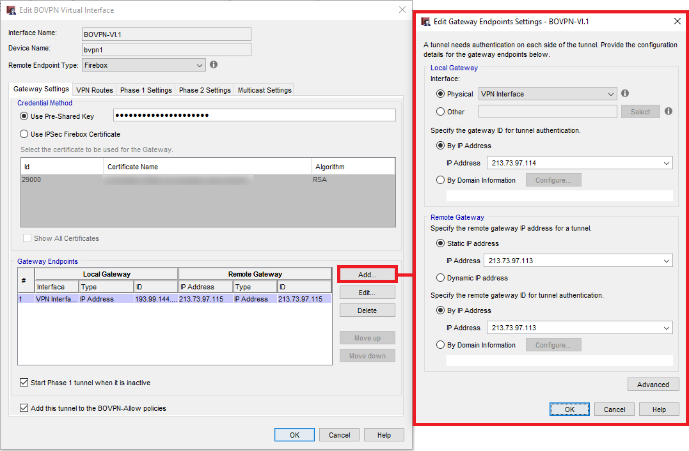Image resolution: width=689 pixels, height=451 pixels.
Task: Close the Edit BOVPN Virtual Interface window
Action: [x=402, y=10]
